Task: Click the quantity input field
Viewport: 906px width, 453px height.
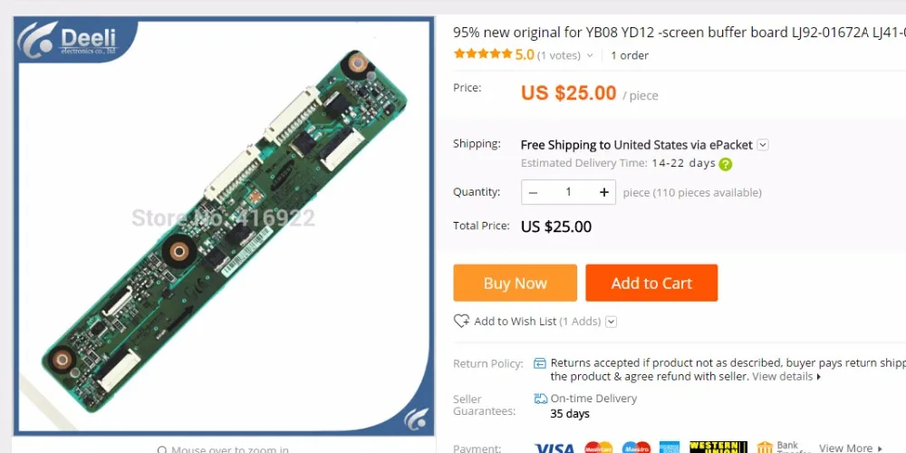Action: [569, 192]
